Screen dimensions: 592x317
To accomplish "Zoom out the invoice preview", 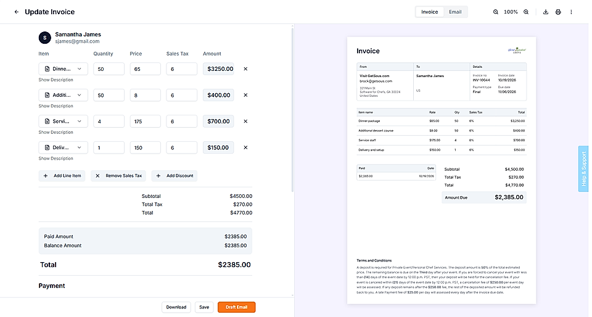I will [x=495, y=12].
